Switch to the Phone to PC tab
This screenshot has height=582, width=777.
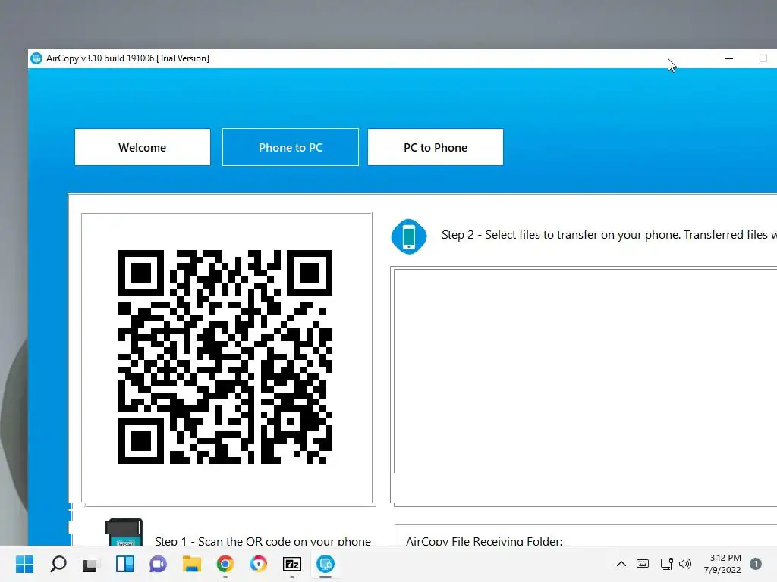tap(291, 147)
